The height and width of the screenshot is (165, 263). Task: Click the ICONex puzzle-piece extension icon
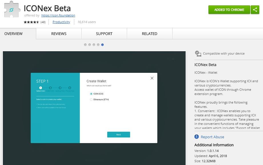coord(12,9)
